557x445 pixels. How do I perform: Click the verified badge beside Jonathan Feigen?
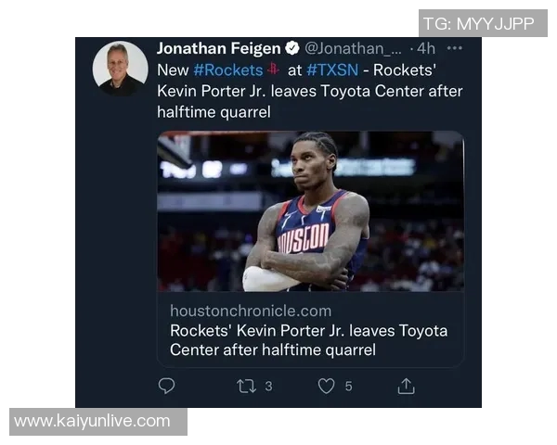point(291,48)
